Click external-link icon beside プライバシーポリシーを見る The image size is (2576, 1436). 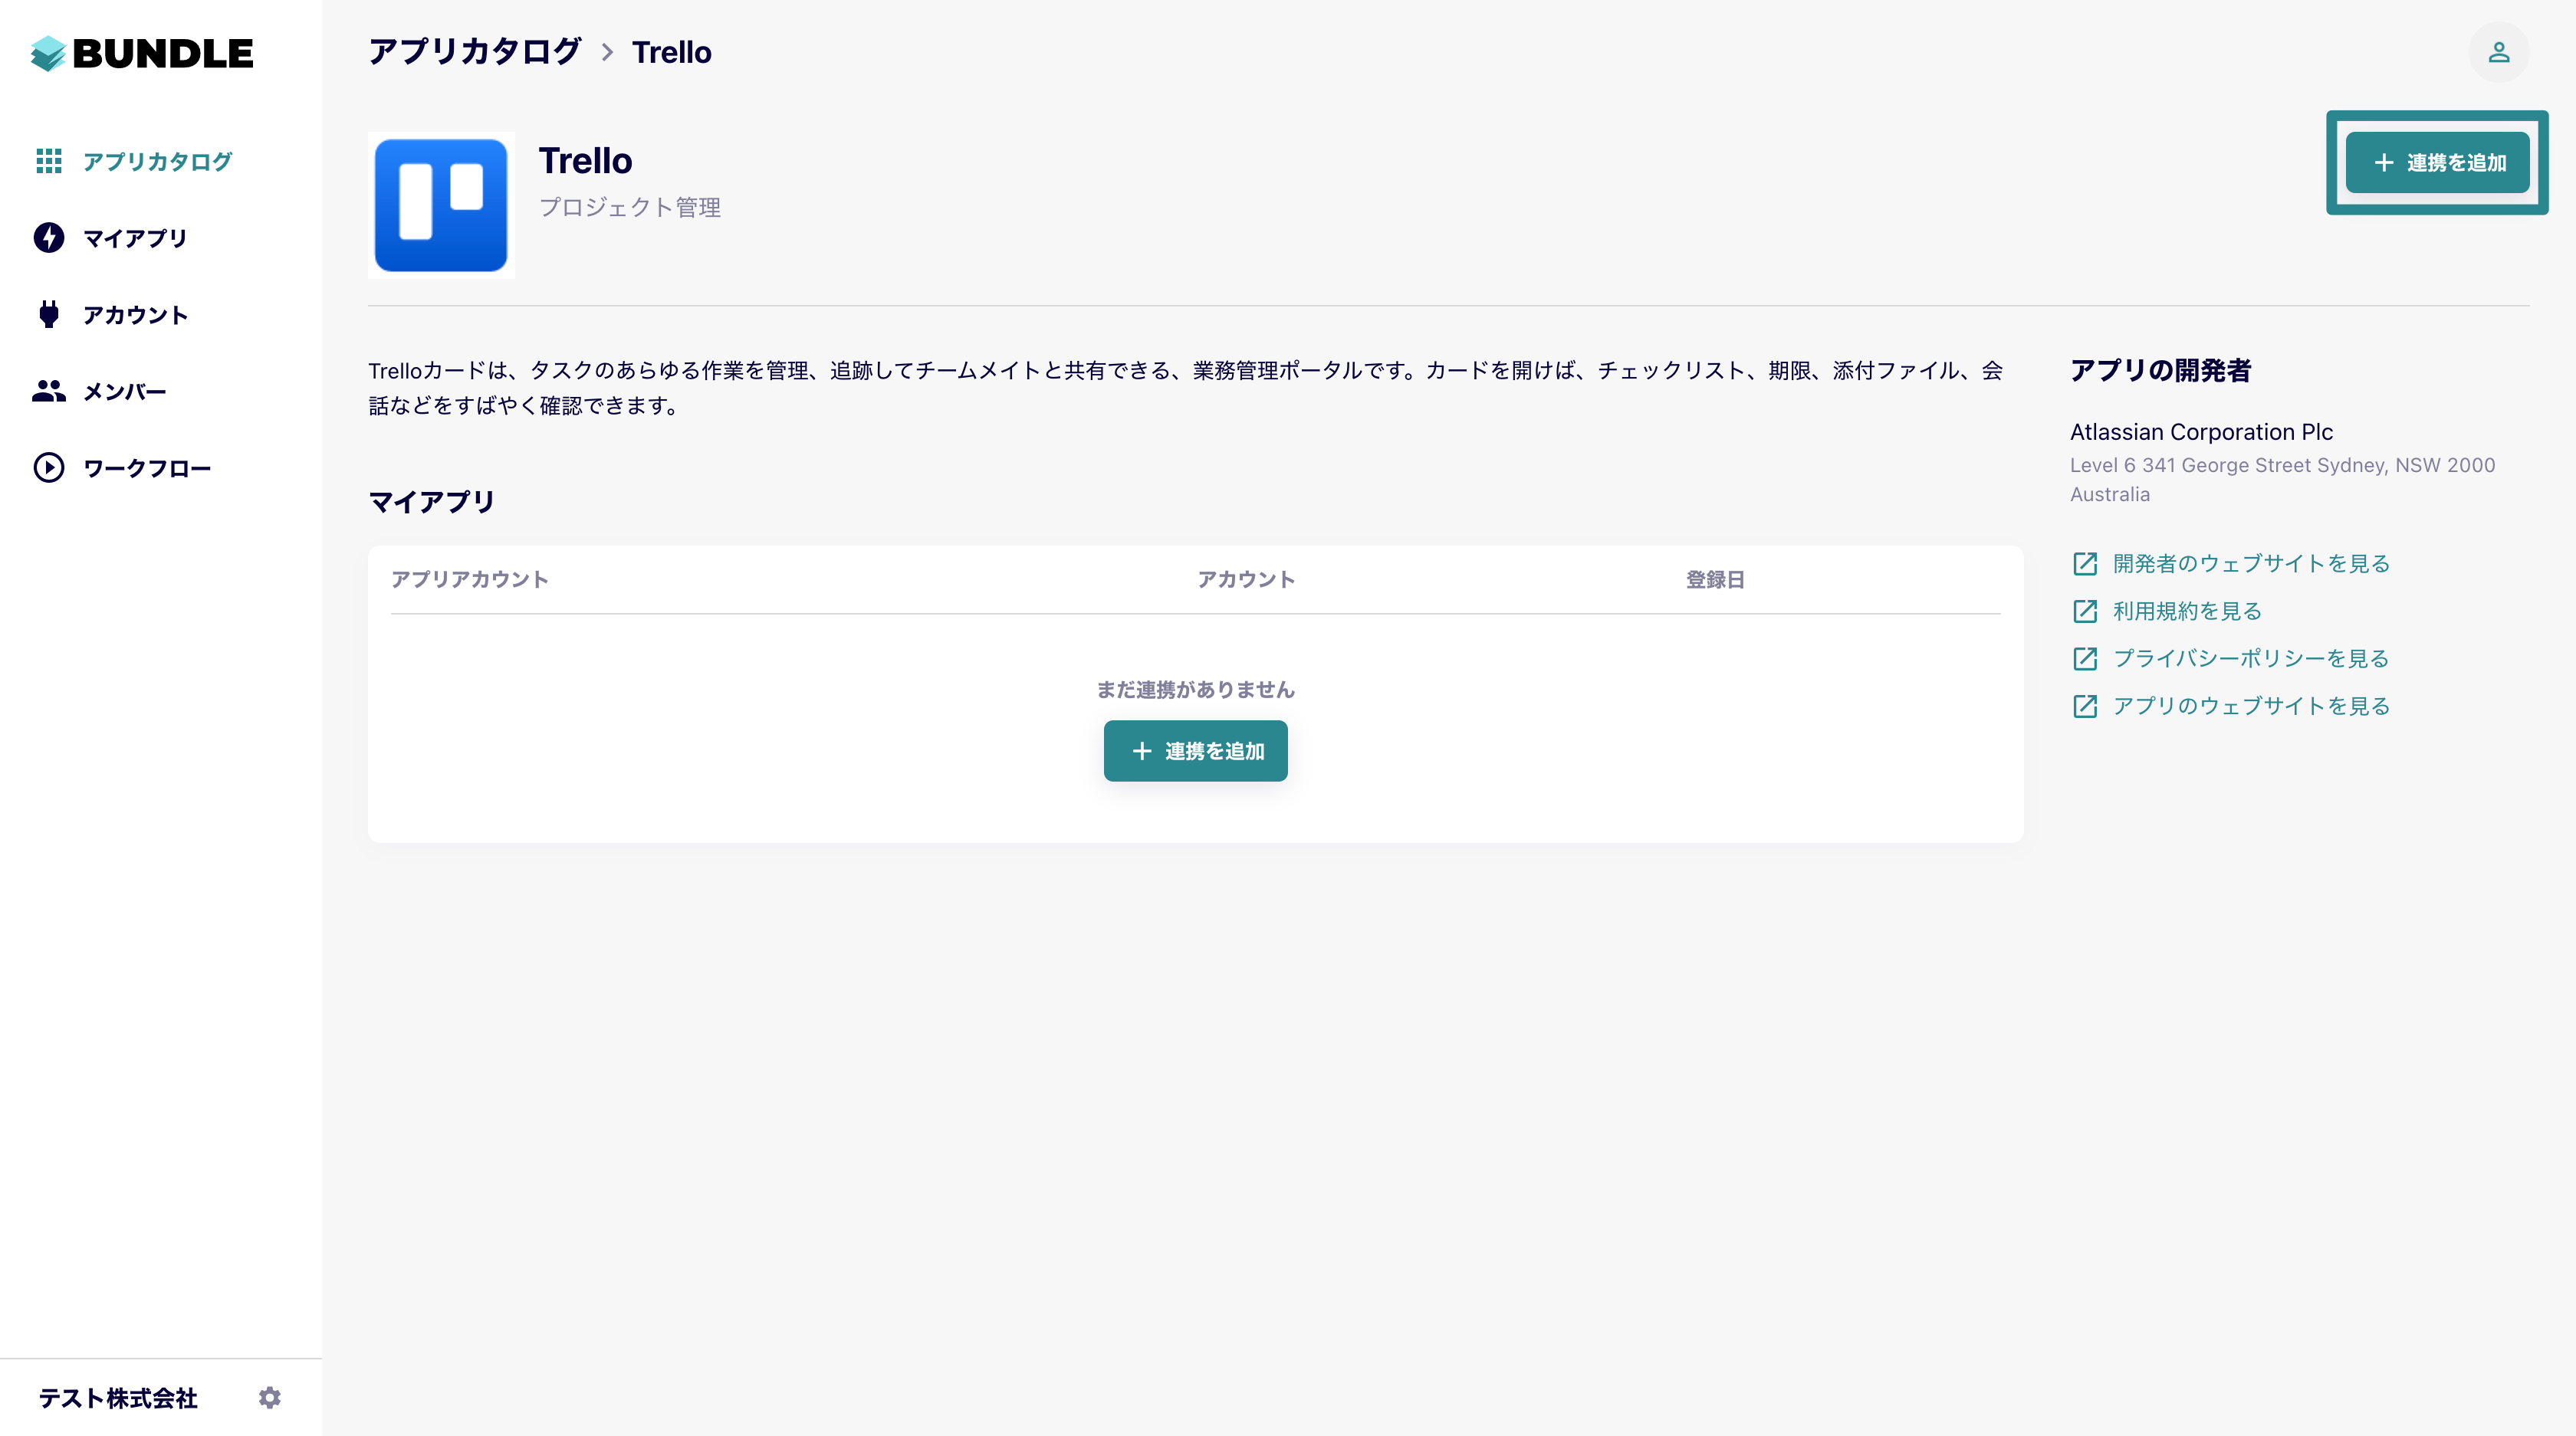tap(2085, 658)
